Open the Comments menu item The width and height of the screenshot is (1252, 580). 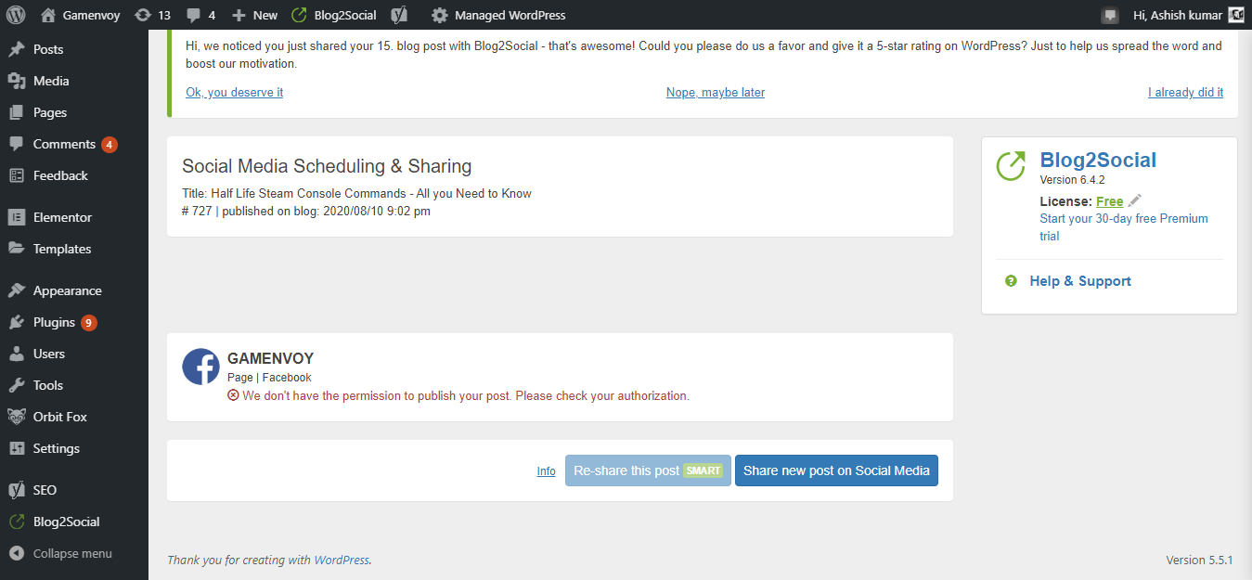point(63,144)
